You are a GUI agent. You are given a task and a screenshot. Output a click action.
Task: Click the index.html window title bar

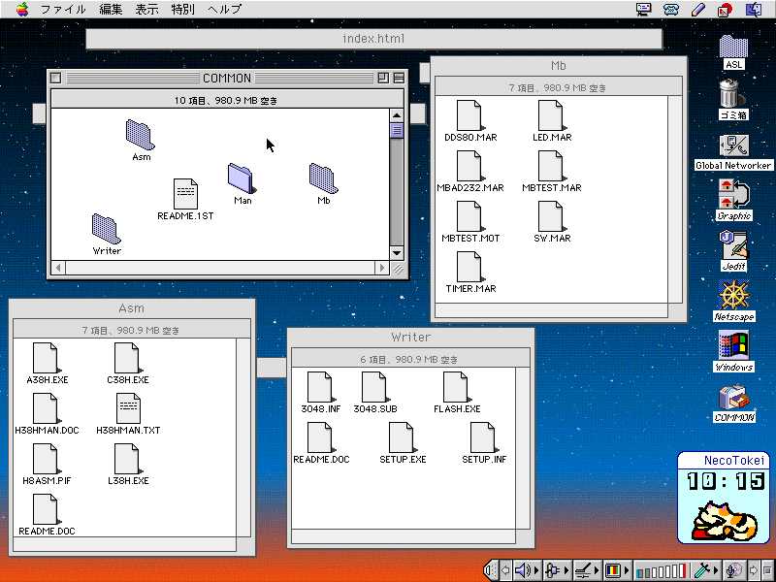[x=373, y=39]
